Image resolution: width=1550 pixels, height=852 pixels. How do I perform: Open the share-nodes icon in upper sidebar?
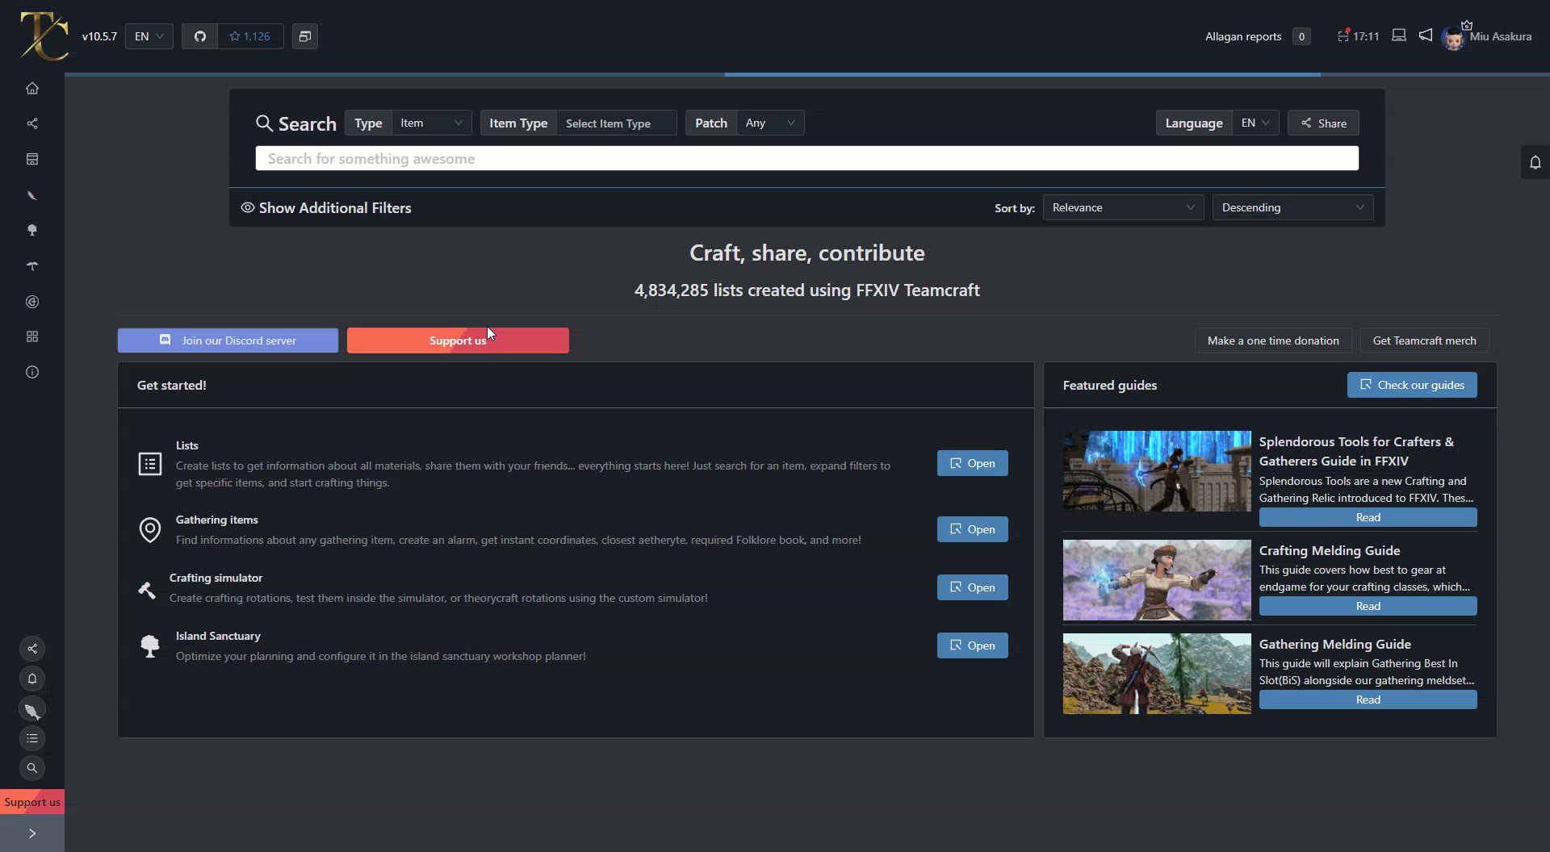pyautogui.click(x=32, y=123)
